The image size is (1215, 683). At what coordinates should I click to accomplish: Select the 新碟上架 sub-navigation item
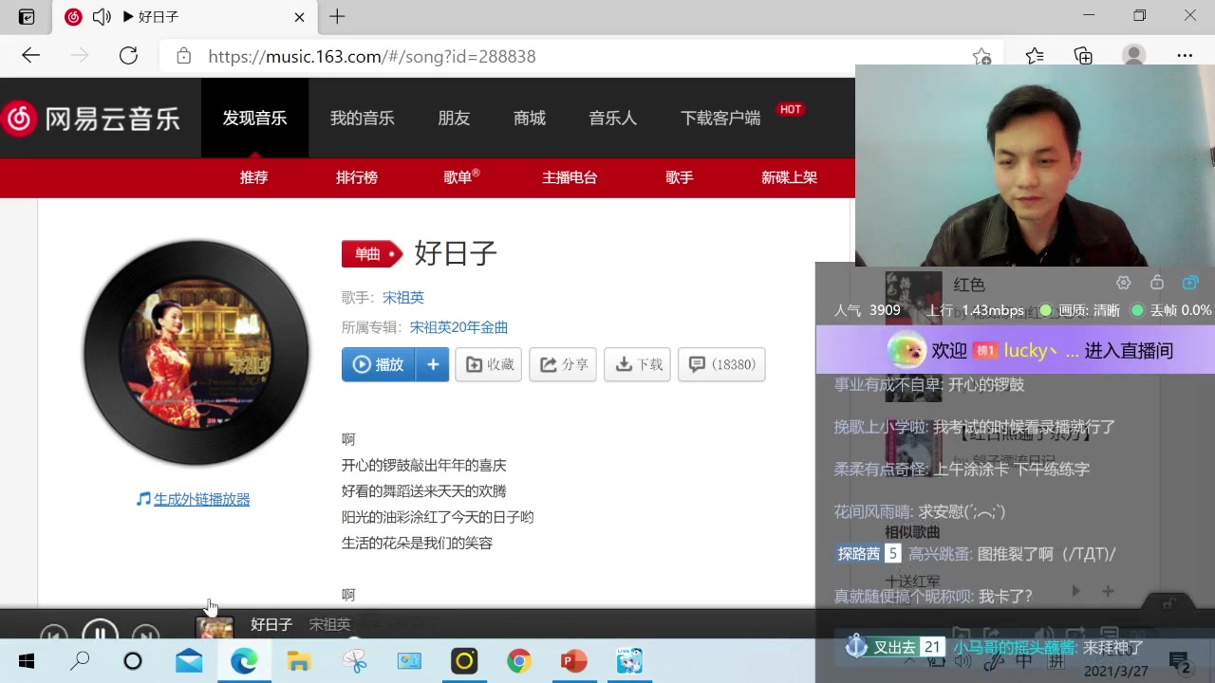789,177
